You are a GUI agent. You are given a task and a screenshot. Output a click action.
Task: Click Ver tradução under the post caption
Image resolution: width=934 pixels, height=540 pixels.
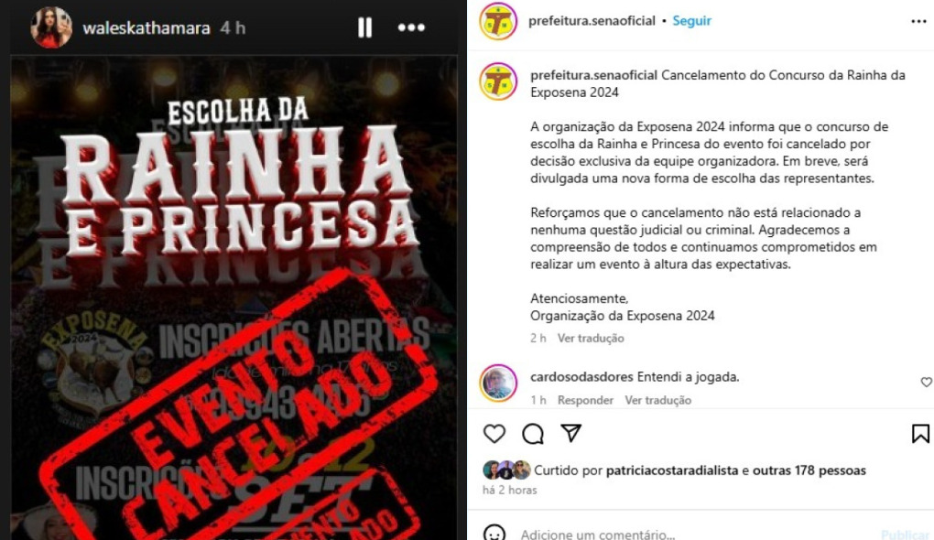(x=591, y=338)
